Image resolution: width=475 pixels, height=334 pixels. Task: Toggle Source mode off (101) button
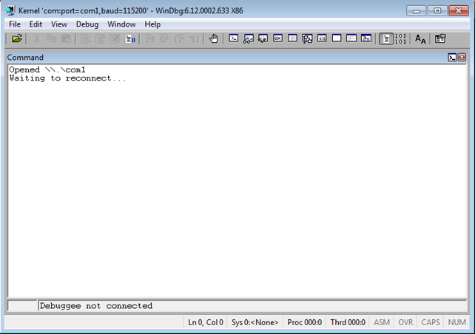pos(401,39)
